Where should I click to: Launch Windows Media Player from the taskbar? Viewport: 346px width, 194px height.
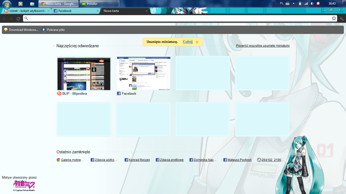(x=21, y=4)
